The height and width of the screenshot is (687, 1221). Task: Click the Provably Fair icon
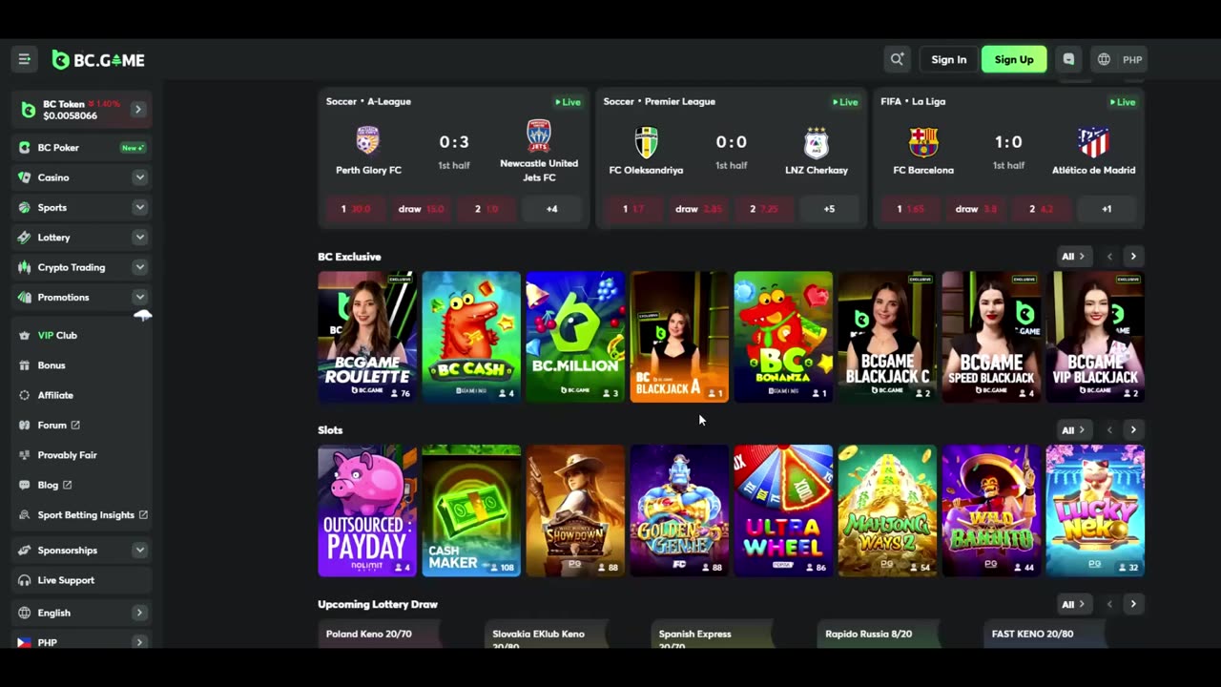pyautogui.click(x=25, y=455)
